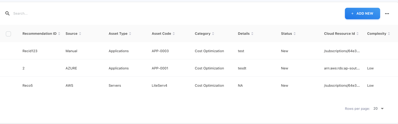398x124 pixels.
Task: Click sort icon next to Asset Code
Action: point(174,34)
